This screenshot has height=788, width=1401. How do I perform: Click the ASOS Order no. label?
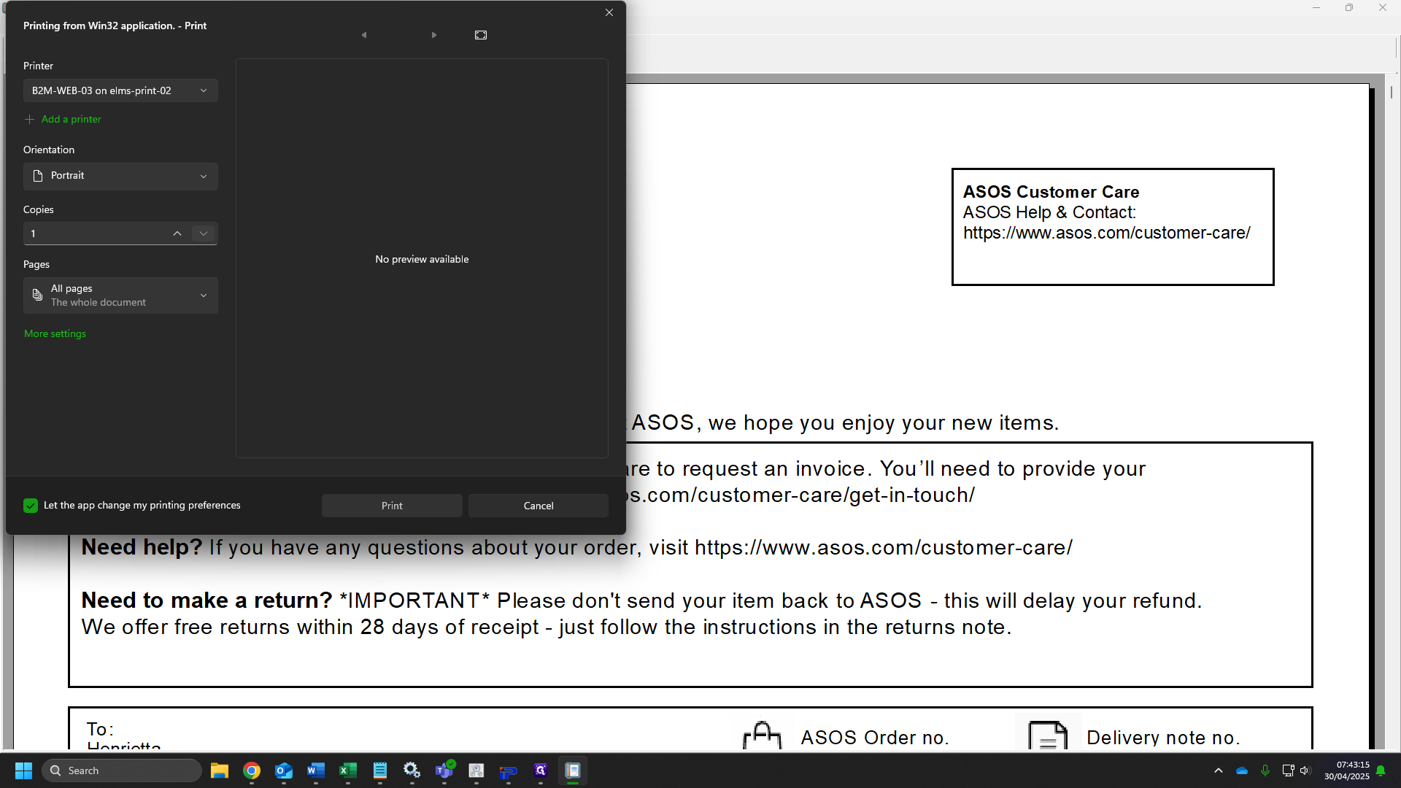875,738
